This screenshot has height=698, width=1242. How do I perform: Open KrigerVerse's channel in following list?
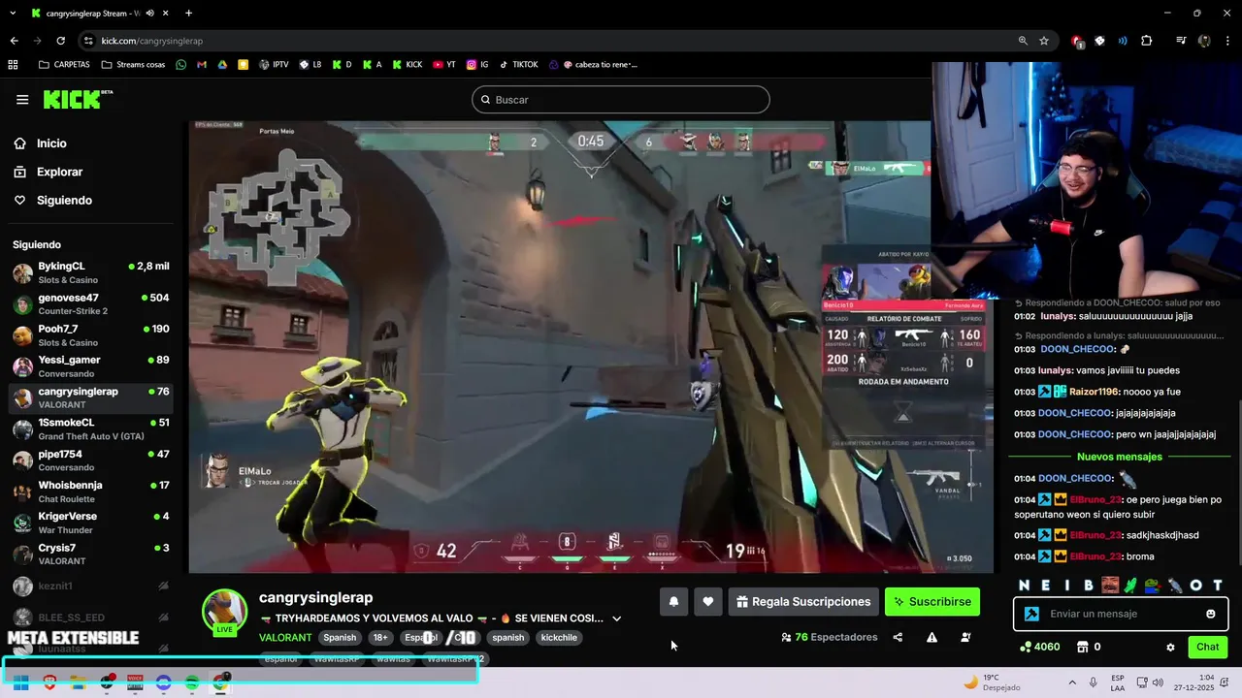[91, 523]
